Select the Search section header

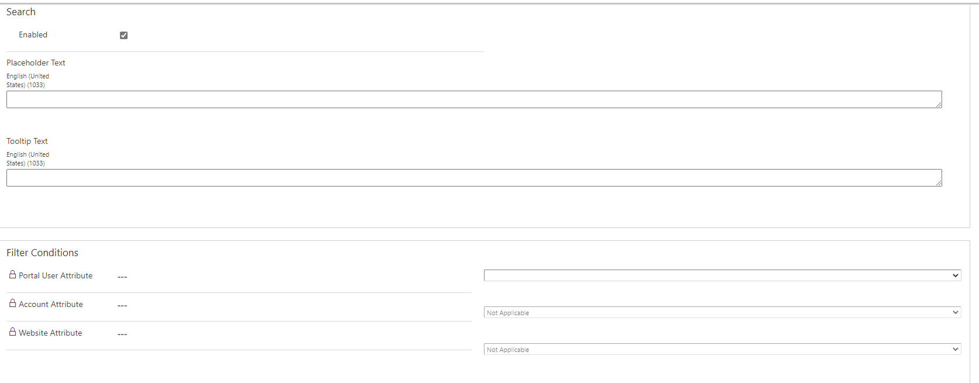pos(20,12)
